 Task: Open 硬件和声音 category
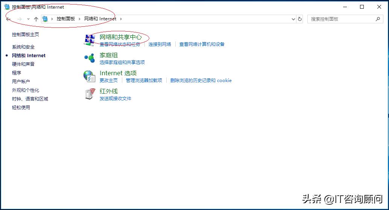click(x=23, y=64)
